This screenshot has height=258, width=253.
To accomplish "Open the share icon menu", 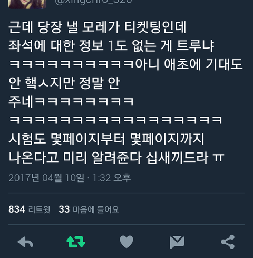I will pyautogui.click(x=228, y=242).
